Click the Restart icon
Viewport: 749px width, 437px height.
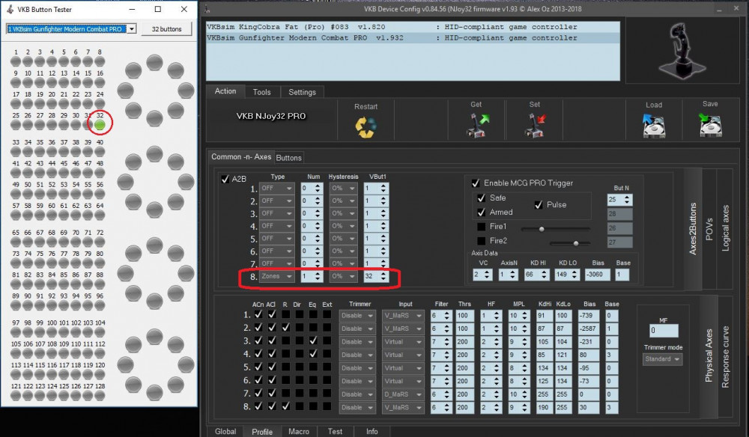pyautogui.click(x=366, y=126)
